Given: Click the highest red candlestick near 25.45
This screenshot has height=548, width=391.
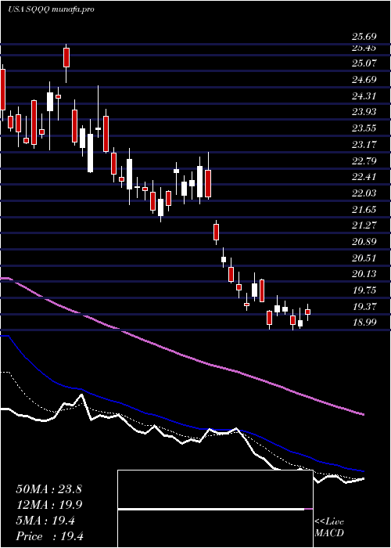Looking at the screenshot, I should coord(66,58).
